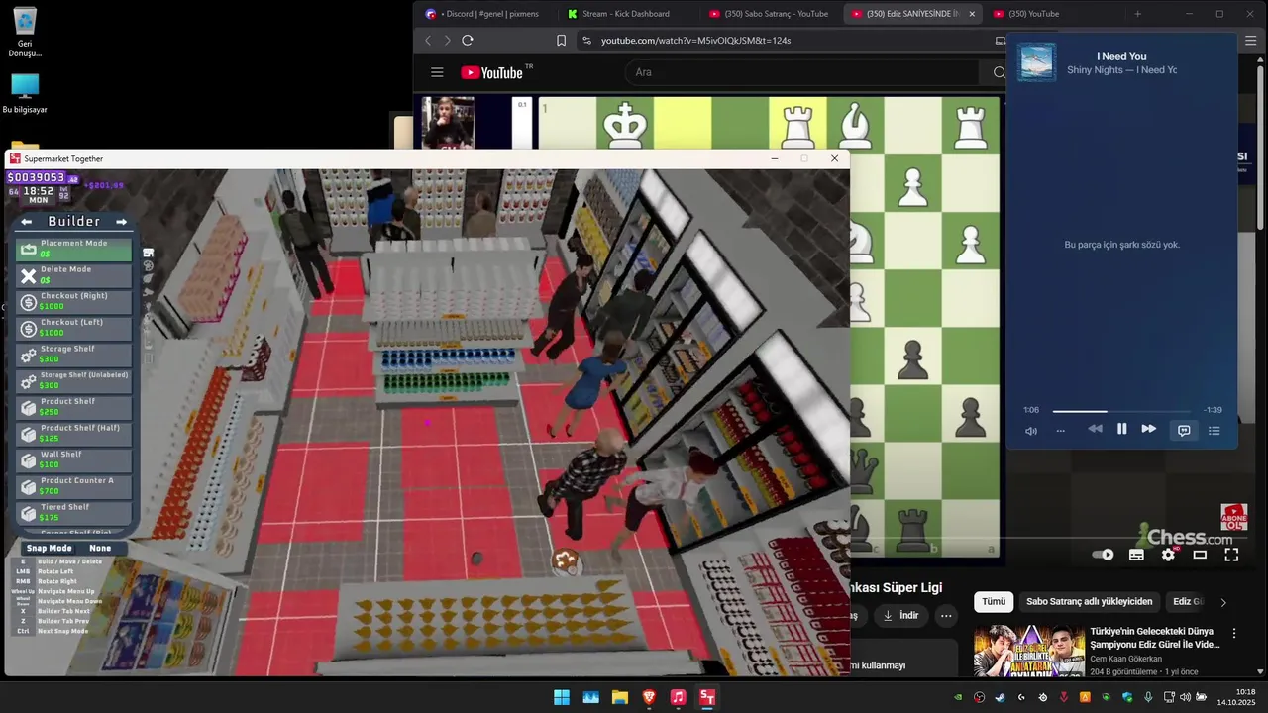Screen dimensions: 1268x713
Task: Pick the Storage Shelf (Unlabeled) item
Action: point(73,380)
